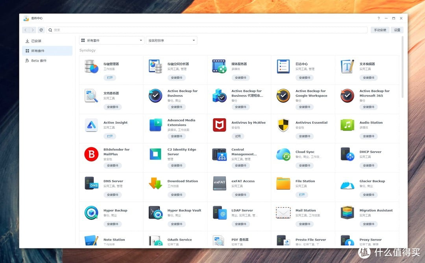Select the Active Insight package icon
This screenshot has height=263, width=425.
tap(91, 125)
